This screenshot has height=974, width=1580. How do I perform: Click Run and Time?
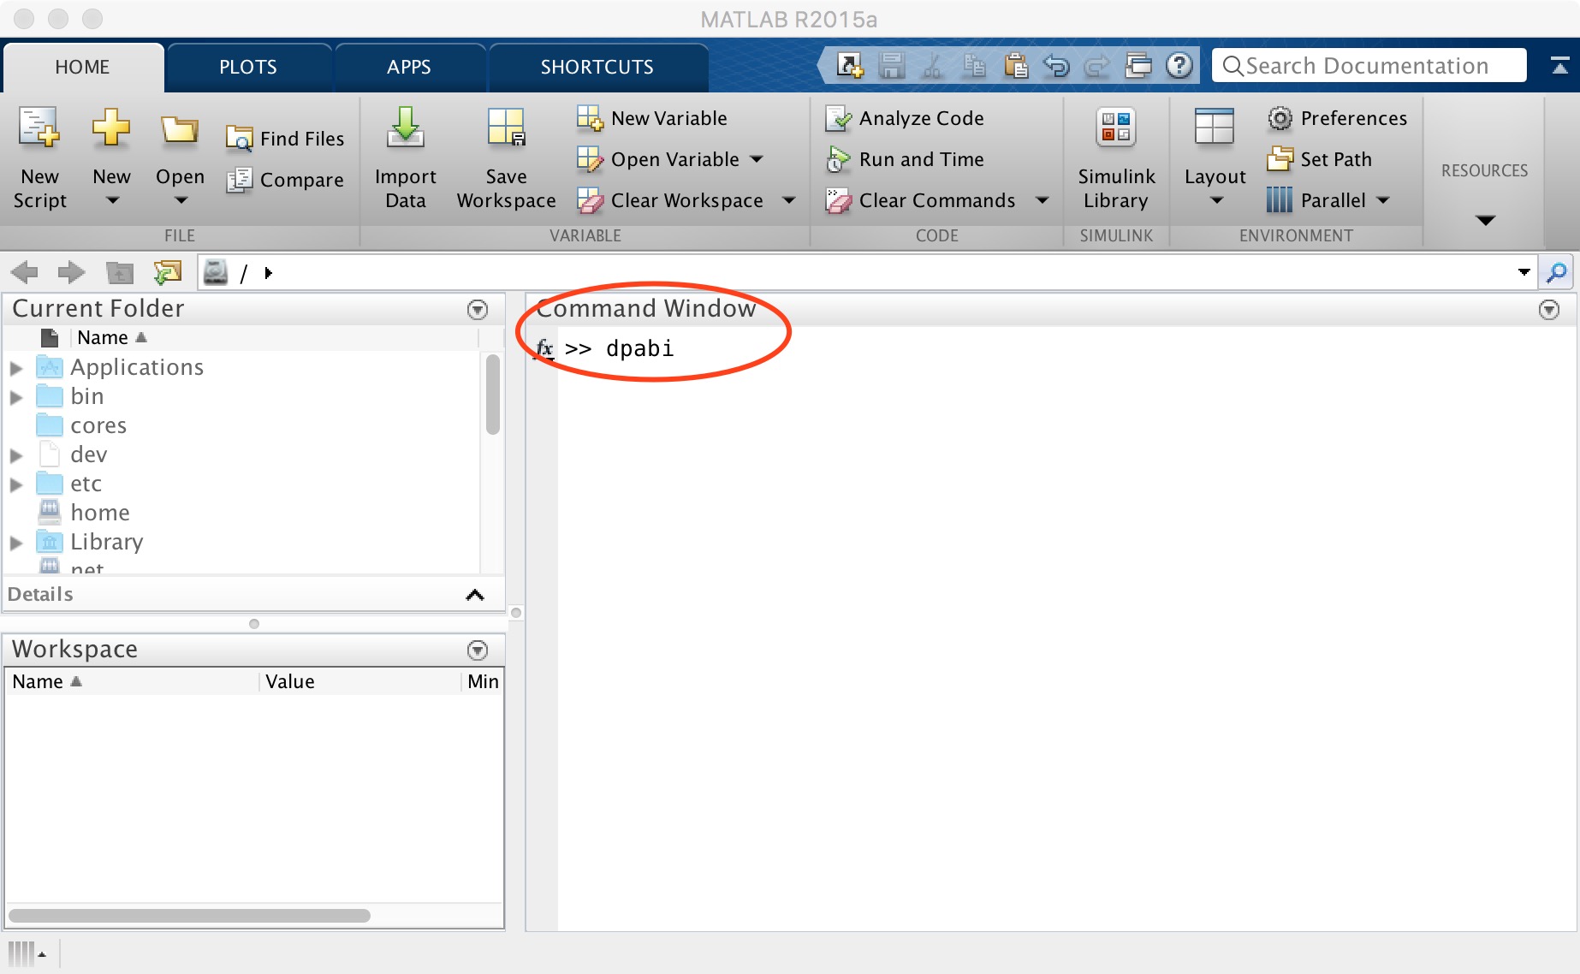tap(905, 159)
